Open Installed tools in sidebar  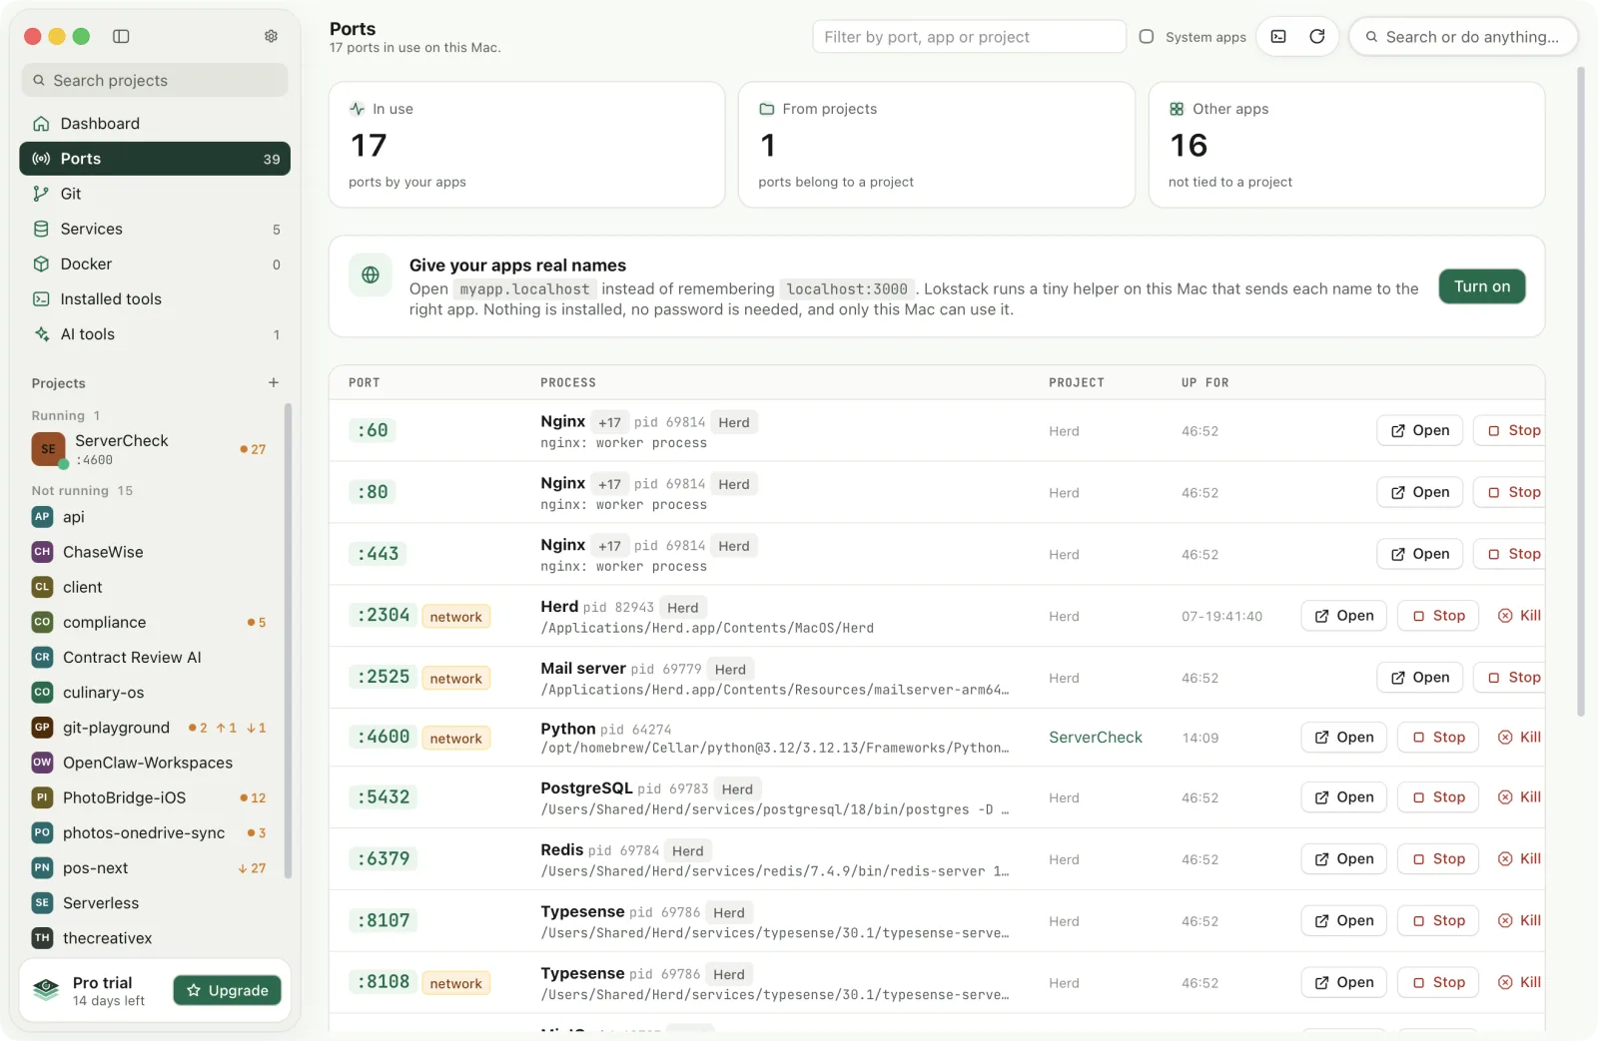[x=155, y=298]
